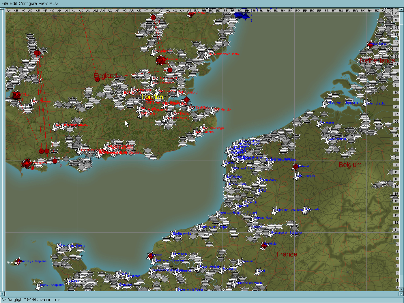This screenshot has width=404, height=303.
Task: Select the Bapaume-Grevillers airfield icon
Action: click(x=274, y=211)
